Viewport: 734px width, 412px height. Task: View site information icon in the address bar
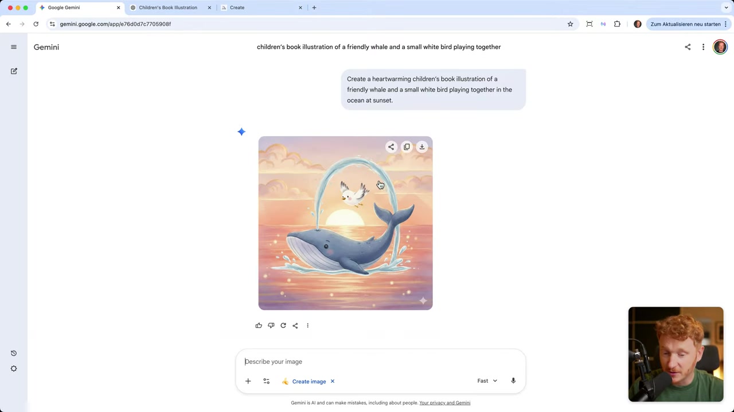pos(52,24)
